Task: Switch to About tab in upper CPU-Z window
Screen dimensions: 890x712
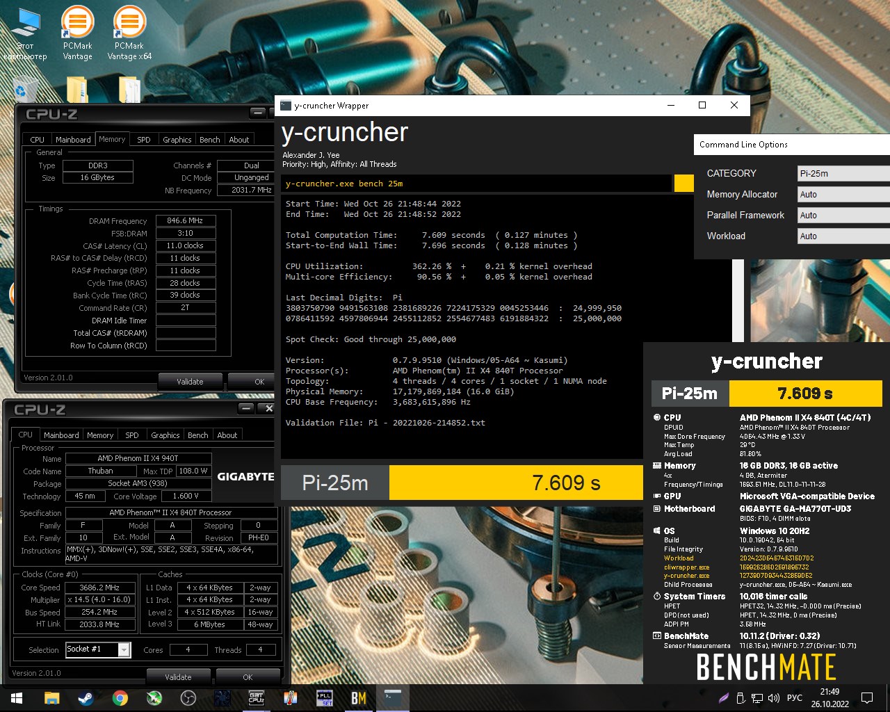Action: tap(239, 140)
